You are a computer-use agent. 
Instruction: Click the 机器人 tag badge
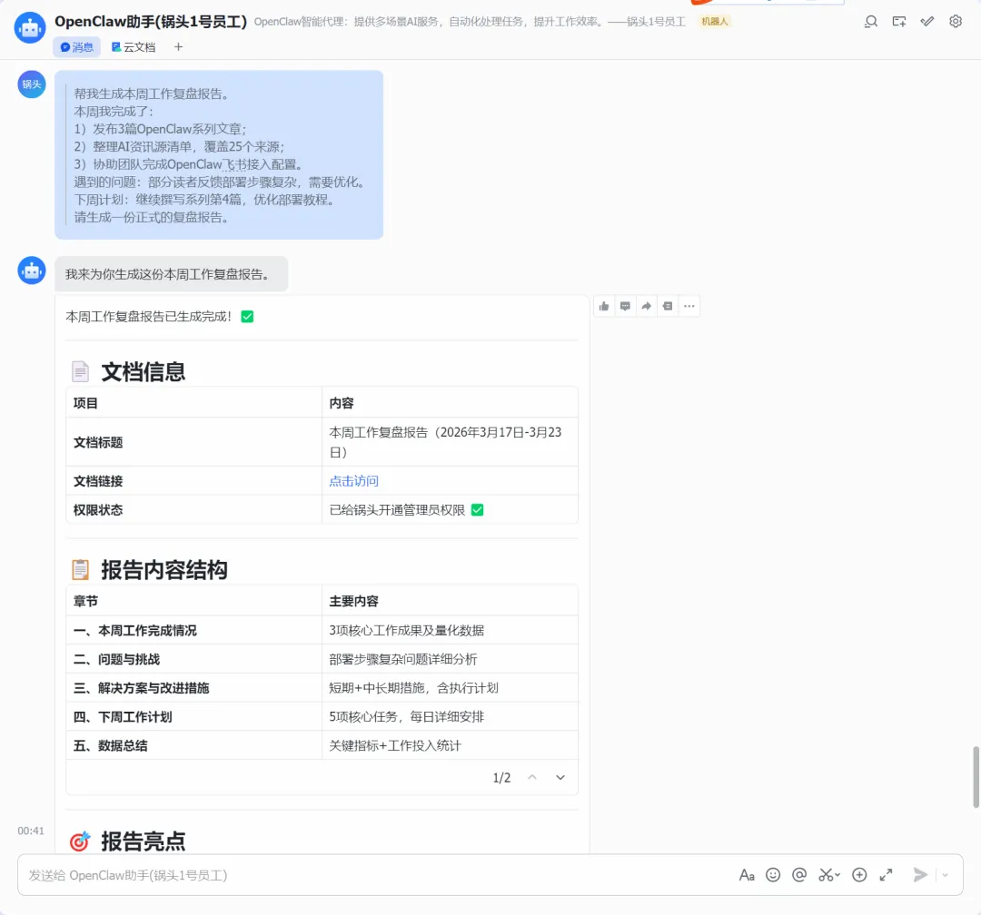(x=715, y=22)
